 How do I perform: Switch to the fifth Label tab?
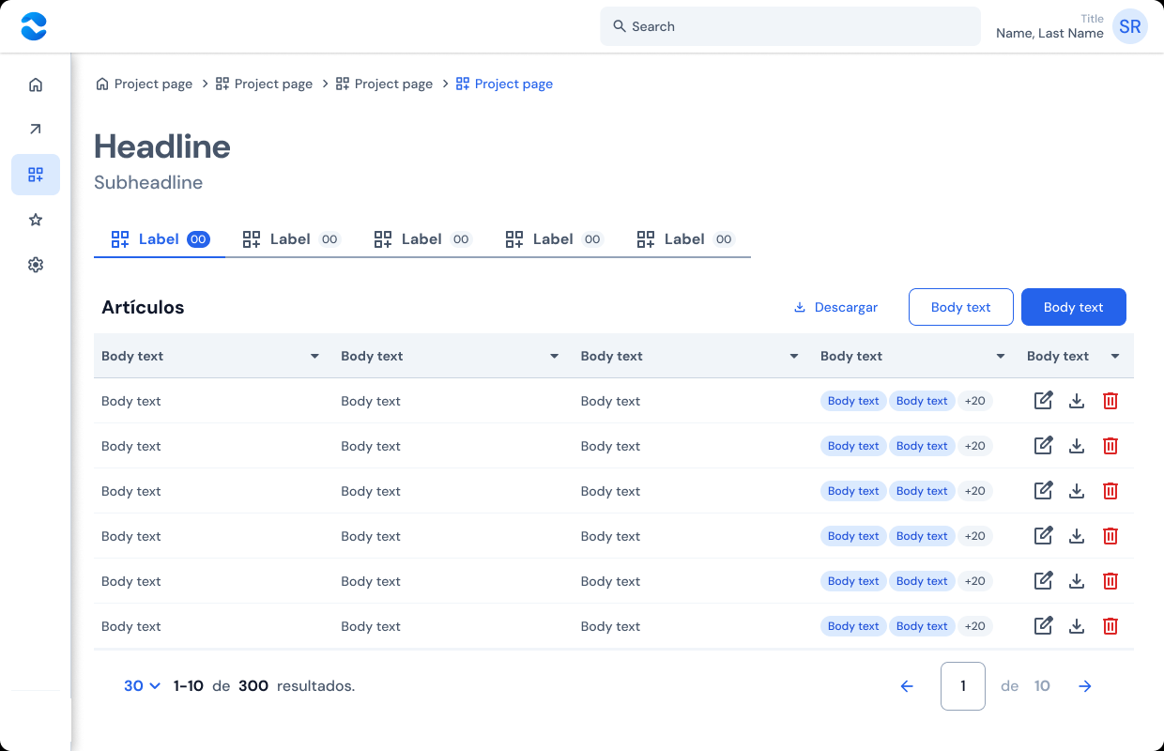(685, 239)
